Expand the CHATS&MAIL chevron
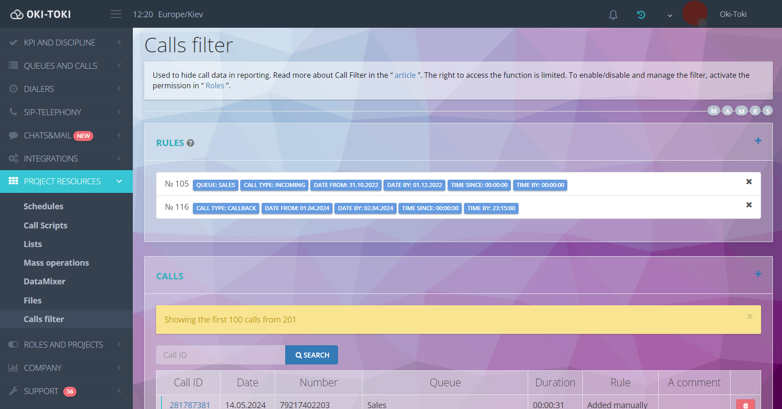Viewport: 782px width, 409px height. pyautogui.click(x=119, y=135)
